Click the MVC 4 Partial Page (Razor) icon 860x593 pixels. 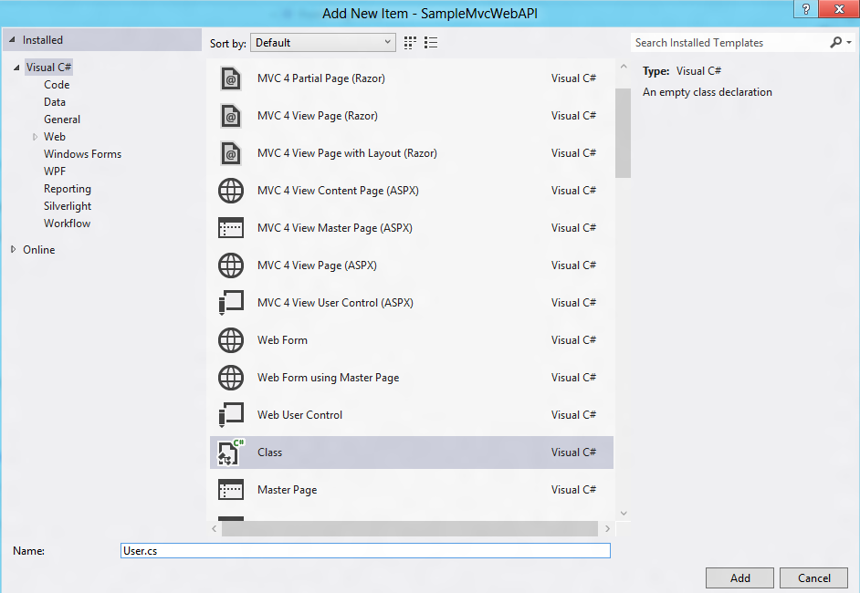pos(231,78)
